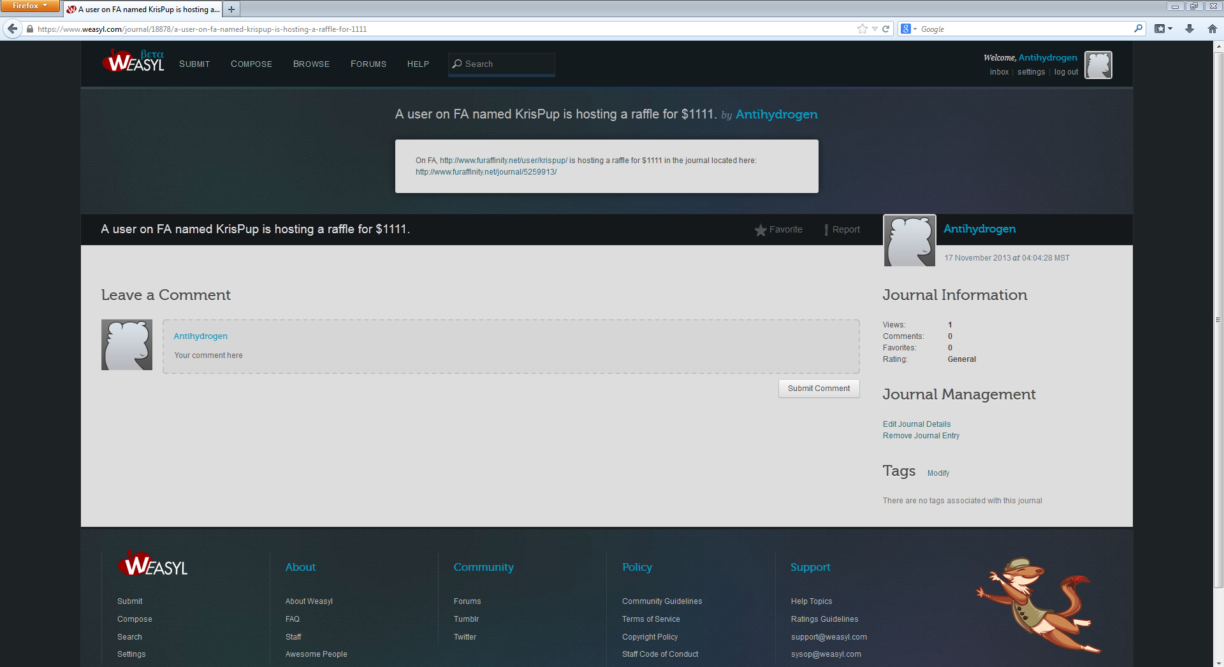Open the furaffinity krispup user link
Viewport: 1224px width, 667px height.
pyautogui.click(x=503, y=161)
